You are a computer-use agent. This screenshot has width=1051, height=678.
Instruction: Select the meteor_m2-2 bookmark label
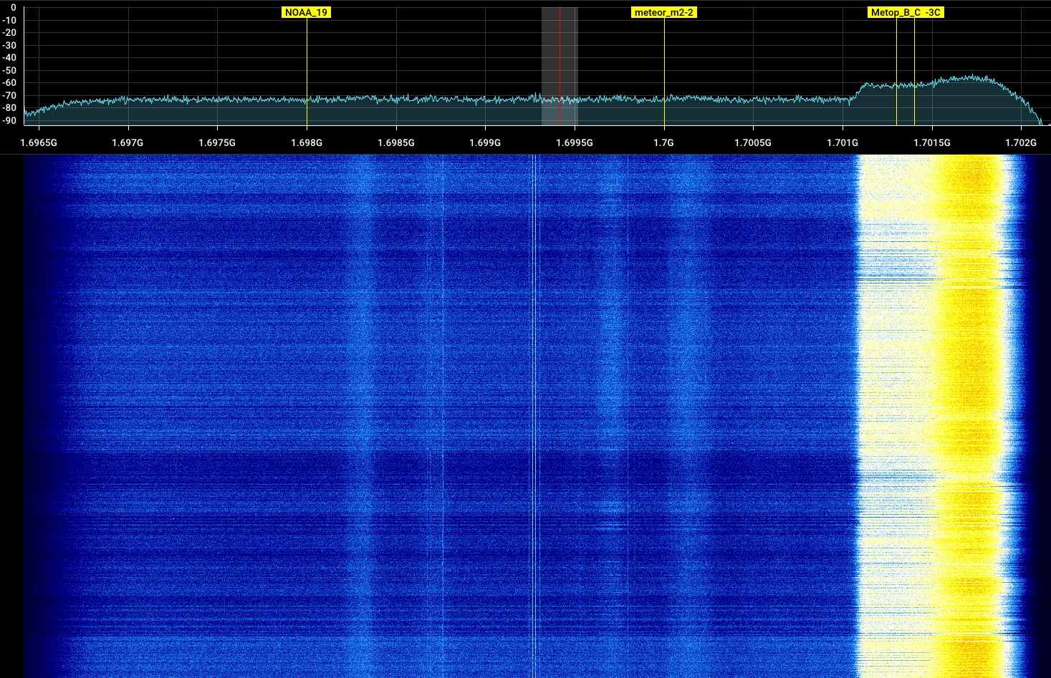pyautogui.click(x=664, y=12)
